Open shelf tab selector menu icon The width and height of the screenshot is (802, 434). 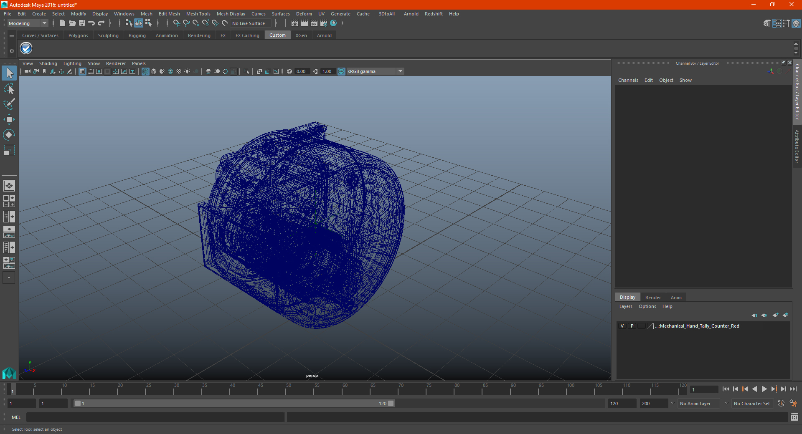click(x=12, y=36)
